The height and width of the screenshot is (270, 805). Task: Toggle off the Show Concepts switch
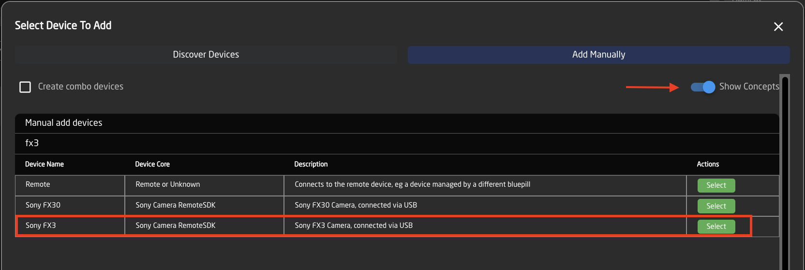[702, 87]
